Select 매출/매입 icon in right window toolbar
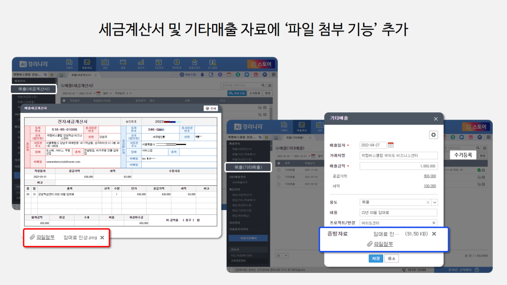Viewport: 507px width, 285px height. [302, 127]
